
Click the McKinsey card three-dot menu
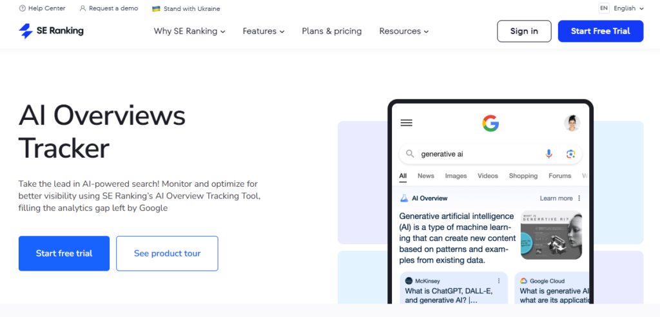pos(500,281)
